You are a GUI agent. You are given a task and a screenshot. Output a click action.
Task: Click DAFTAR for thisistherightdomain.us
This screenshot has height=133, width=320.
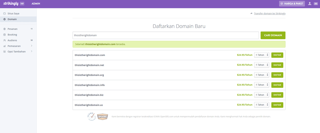coord(277,105)
